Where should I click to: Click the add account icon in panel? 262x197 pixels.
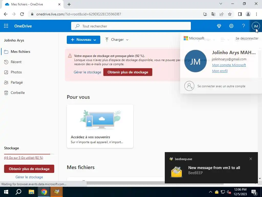[x=189, y=86]
